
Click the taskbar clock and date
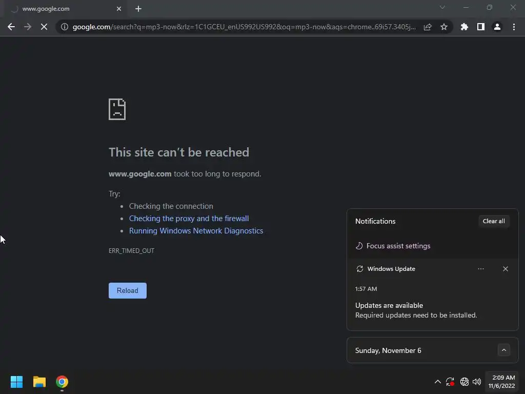501,382
